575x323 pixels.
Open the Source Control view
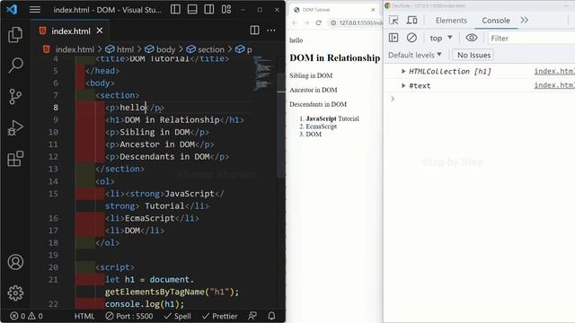[x=15, y=97]
